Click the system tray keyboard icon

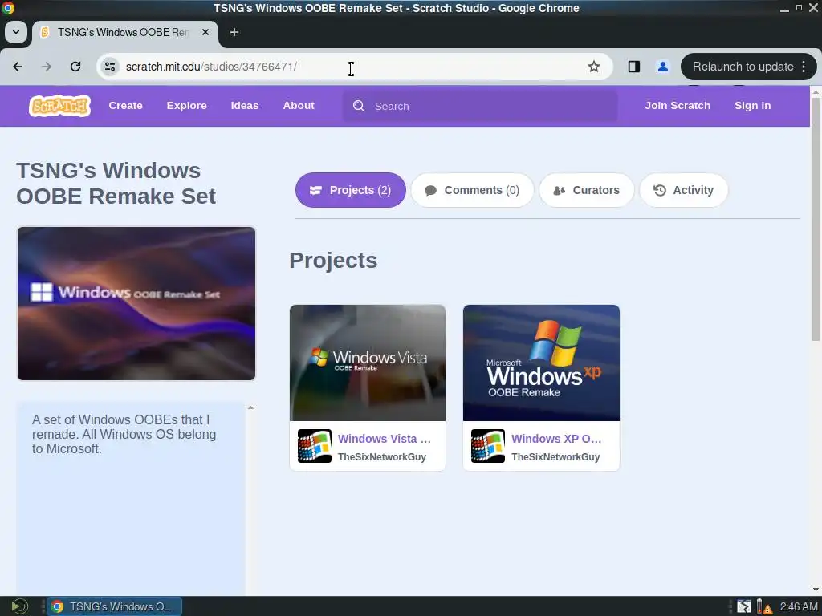point(744,606)
